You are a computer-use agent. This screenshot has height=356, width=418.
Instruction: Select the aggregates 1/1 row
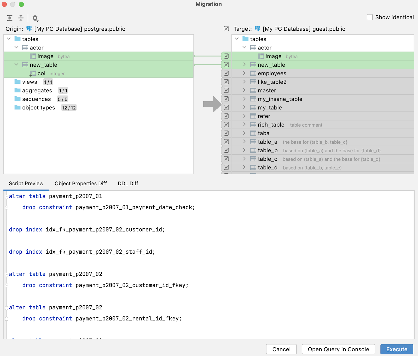(x=99, y=91)
